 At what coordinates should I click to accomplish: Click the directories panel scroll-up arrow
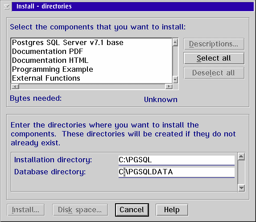[x=241, y=157]
